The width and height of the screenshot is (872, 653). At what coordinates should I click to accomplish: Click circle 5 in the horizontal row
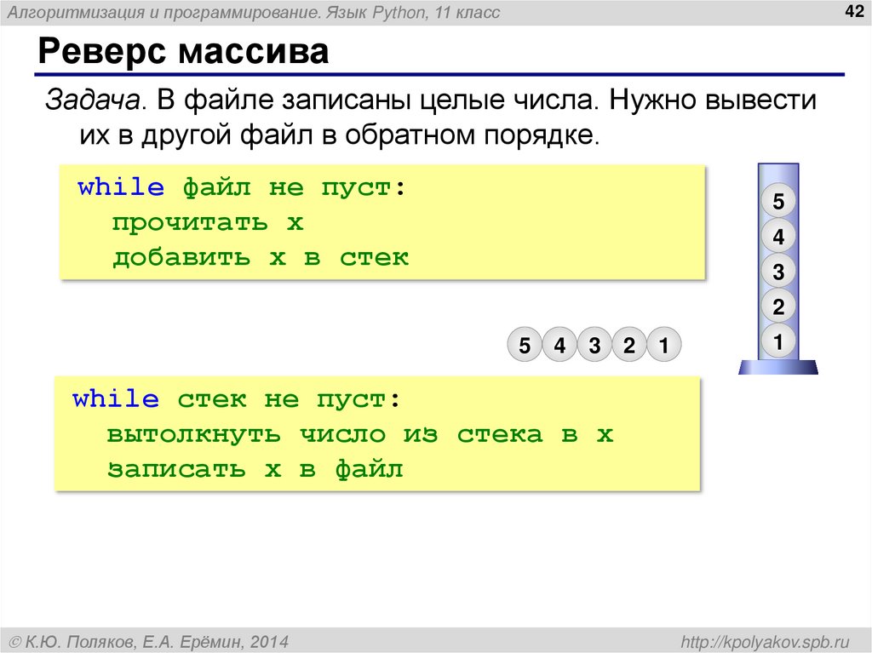point(525,346)
